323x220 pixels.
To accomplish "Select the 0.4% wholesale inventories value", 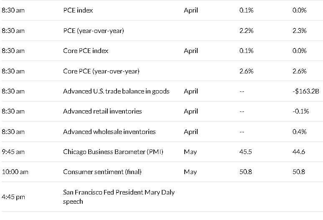I will [x=299, y=132].
